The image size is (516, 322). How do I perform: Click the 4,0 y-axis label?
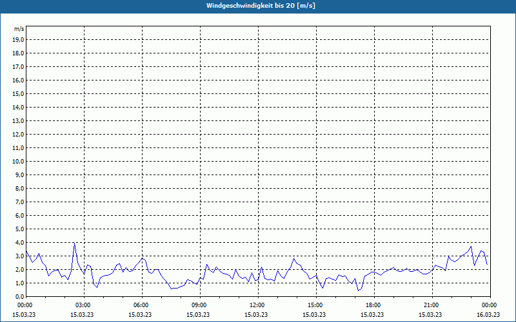pos(19,243)
